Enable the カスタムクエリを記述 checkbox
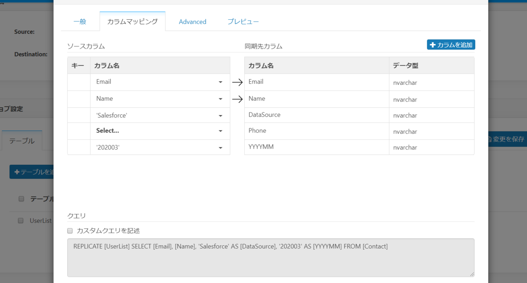Viewport: 527px width, 283px height. coord(70,230)
